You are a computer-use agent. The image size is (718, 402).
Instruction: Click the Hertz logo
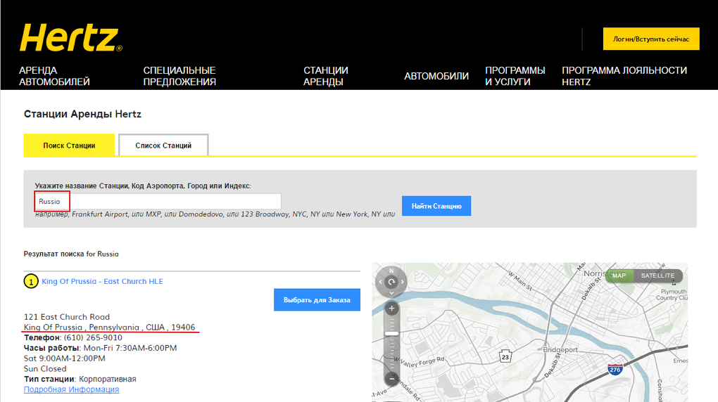pos(71,37)
